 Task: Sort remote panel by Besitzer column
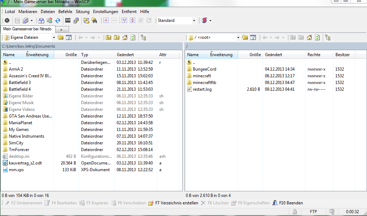tap(344, 55)
